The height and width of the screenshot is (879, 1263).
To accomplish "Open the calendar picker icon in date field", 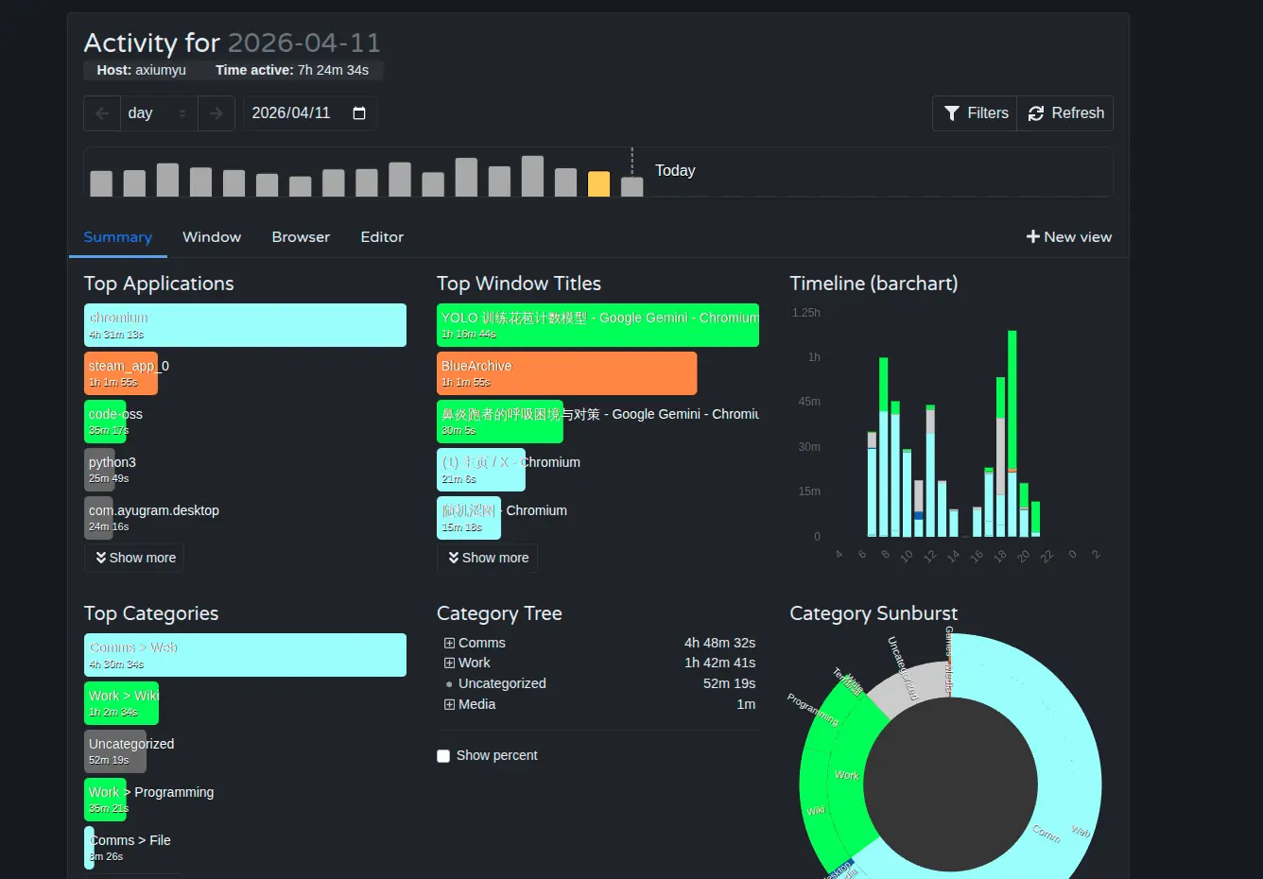I will pyautogui.click(x=359, y=113).
